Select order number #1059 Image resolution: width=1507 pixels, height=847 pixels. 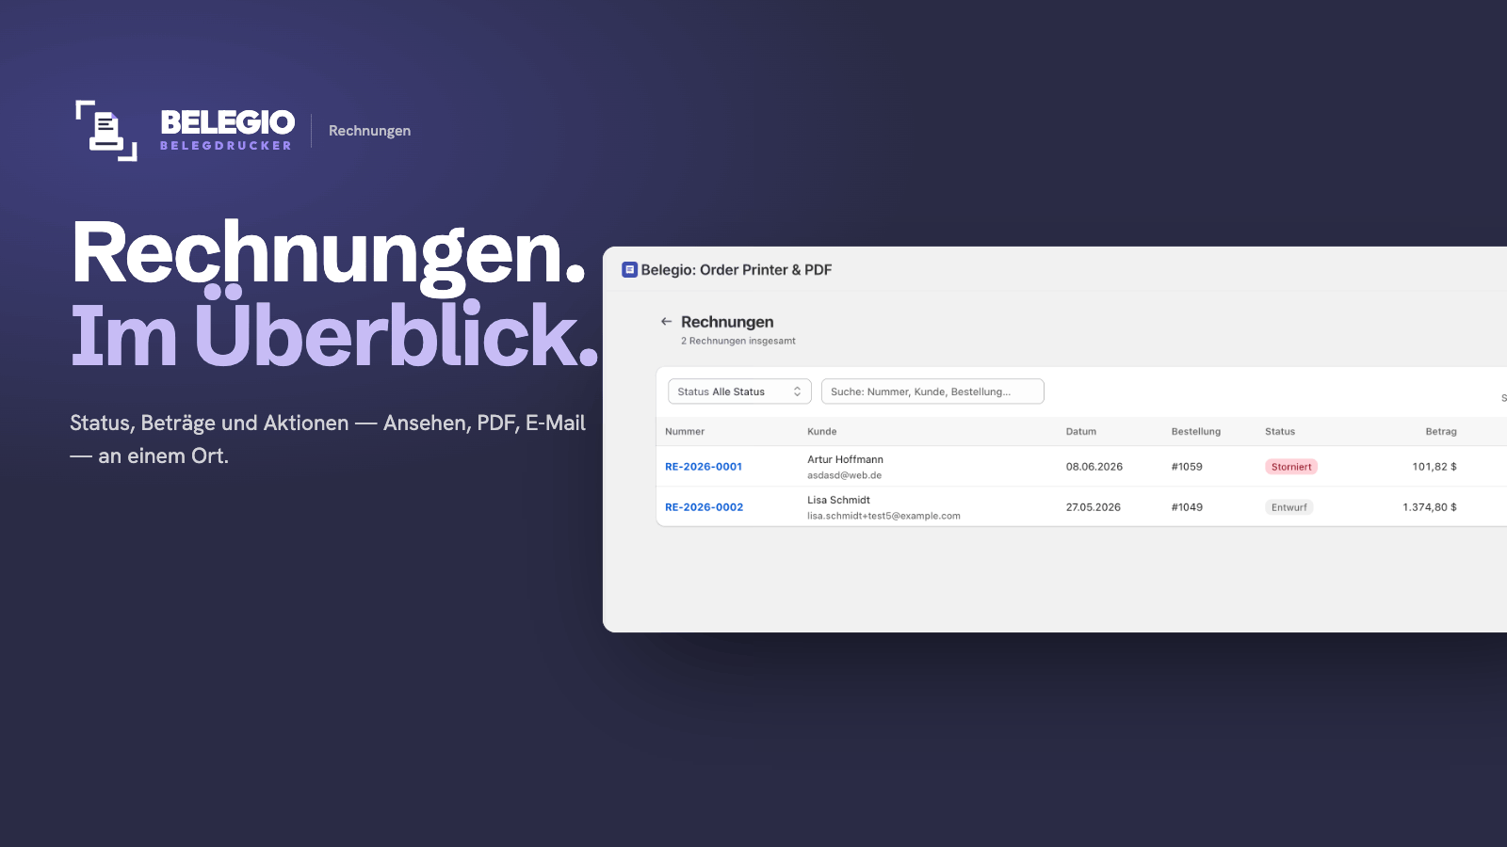pos(1187,467)
